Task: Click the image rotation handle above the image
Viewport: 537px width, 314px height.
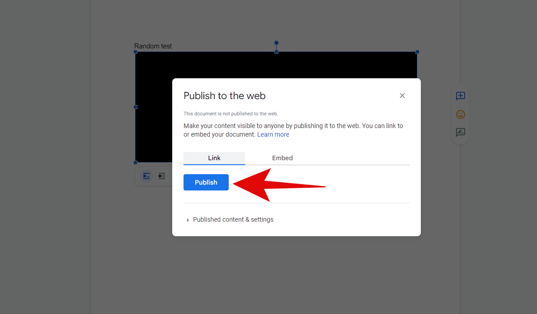Action: (276, 43)
